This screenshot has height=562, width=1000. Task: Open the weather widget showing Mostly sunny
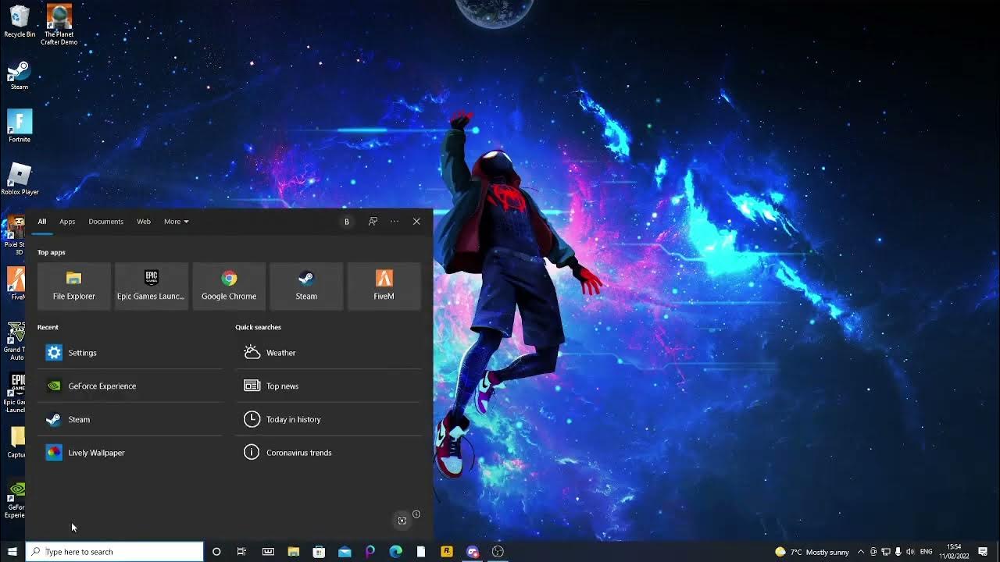point(812,552)
